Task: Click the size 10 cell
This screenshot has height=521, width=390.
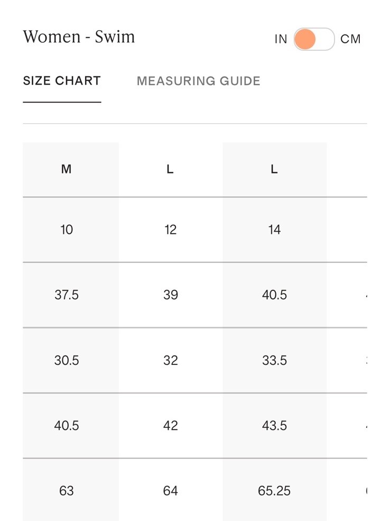Action: (67, 230)
